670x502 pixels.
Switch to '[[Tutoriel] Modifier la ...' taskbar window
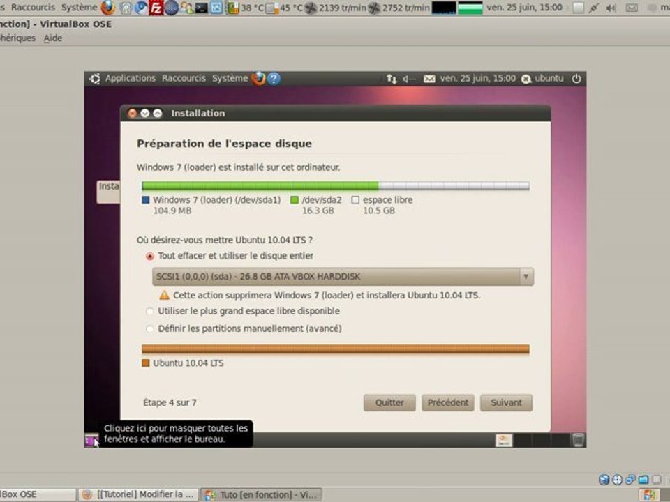138,494
